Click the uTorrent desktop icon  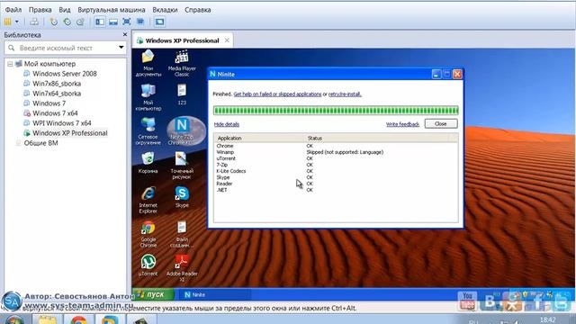(148, 265)
